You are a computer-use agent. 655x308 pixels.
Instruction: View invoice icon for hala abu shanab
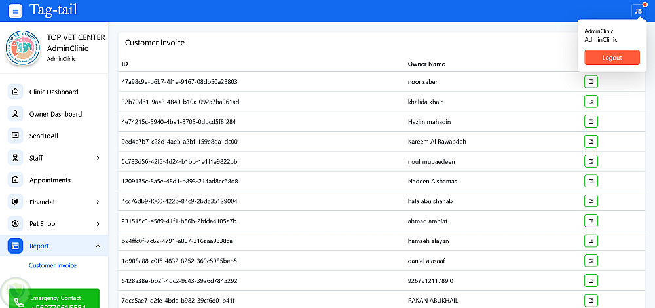pos(591,201)
